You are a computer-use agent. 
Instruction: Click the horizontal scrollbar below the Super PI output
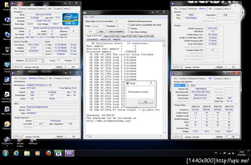124,136
